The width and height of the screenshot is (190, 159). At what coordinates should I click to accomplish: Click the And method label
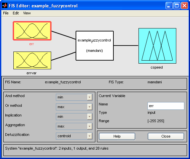15,96
